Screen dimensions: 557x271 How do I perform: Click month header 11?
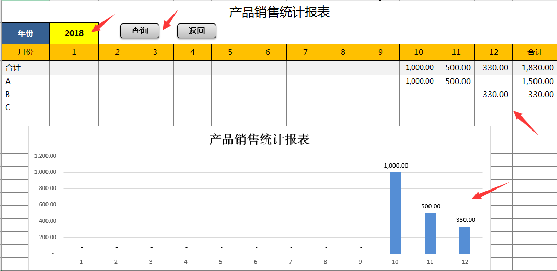click(456, 52)
